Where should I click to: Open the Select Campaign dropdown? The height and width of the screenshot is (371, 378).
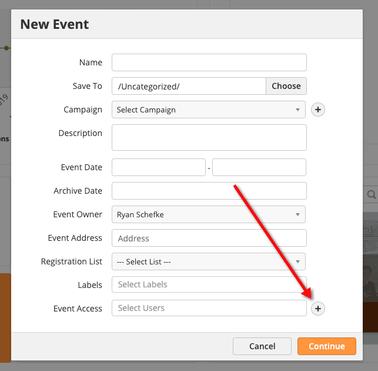tap(209, 110)
